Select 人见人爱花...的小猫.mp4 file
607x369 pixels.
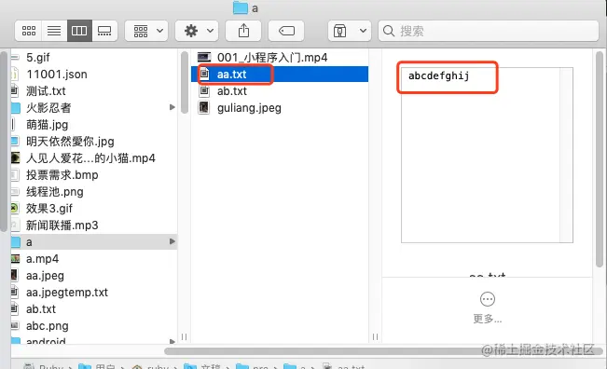(x=90, y=158)
